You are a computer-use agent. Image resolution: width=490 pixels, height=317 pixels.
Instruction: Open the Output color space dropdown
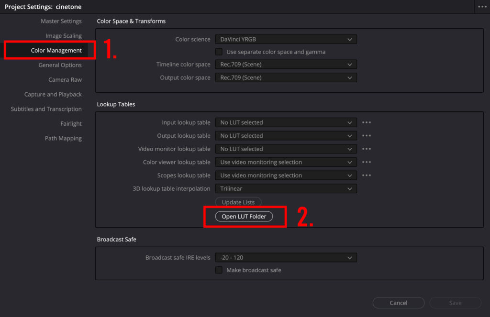pos(286,77)
